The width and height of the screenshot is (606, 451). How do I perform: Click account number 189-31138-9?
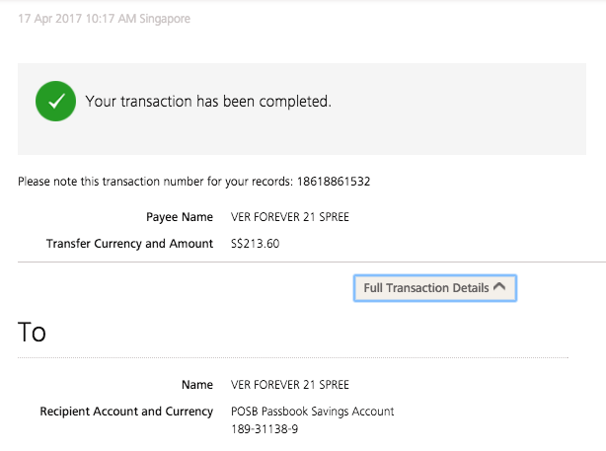click(265, 429)
